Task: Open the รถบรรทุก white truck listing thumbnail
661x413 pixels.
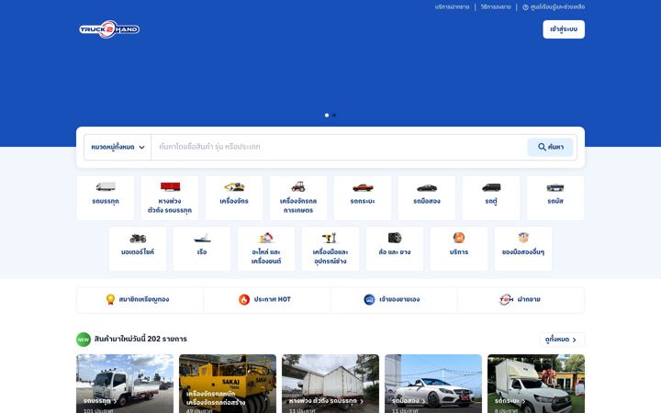Action: 125,384
